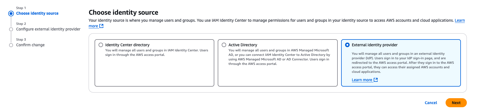
Task: Select the Active Directory radio button
Action: (x=224, y=45)
